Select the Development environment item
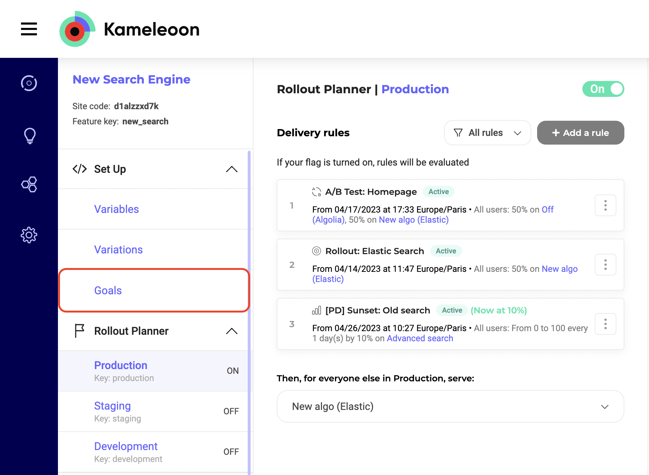The image size is (649, 475). coord(153,452)
